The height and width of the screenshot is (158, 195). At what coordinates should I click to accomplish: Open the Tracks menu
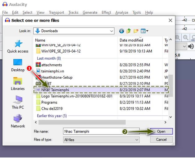(x=73, y=12)
